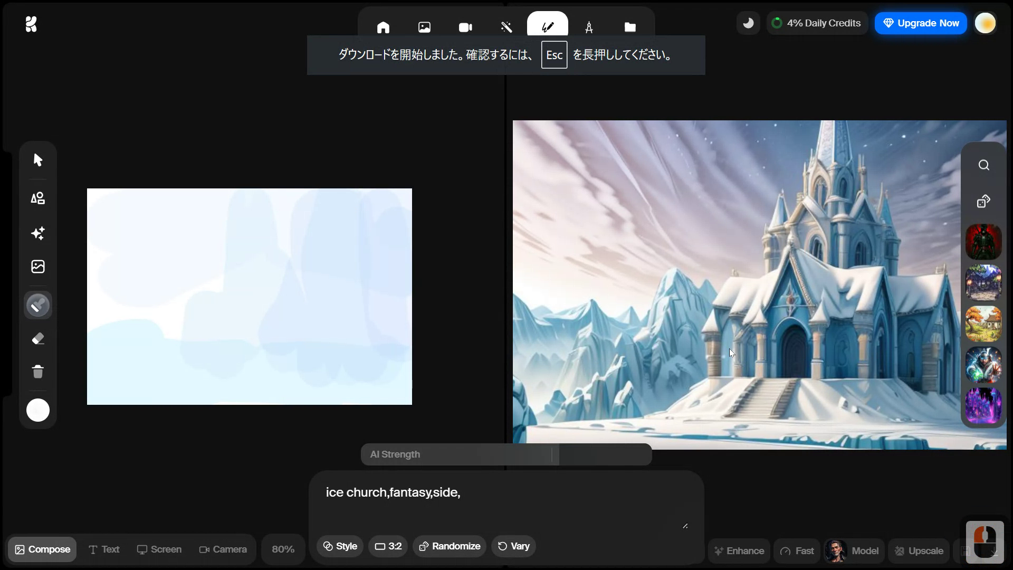Click the trash delete icon

(x=37, y=372)
